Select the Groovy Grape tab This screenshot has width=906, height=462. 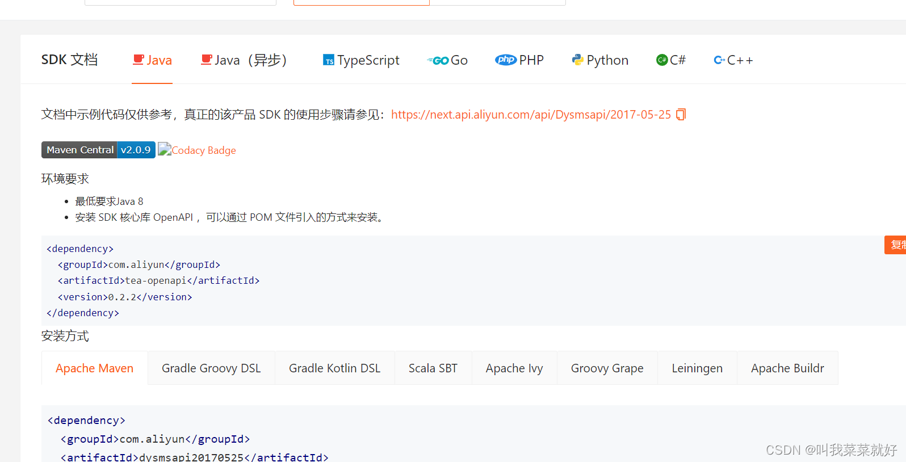point(607,368)
